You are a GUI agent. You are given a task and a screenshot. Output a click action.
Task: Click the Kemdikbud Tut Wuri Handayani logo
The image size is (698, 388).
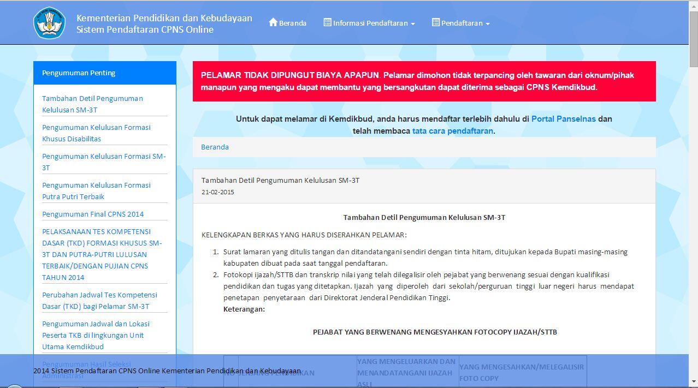(50, 23)
